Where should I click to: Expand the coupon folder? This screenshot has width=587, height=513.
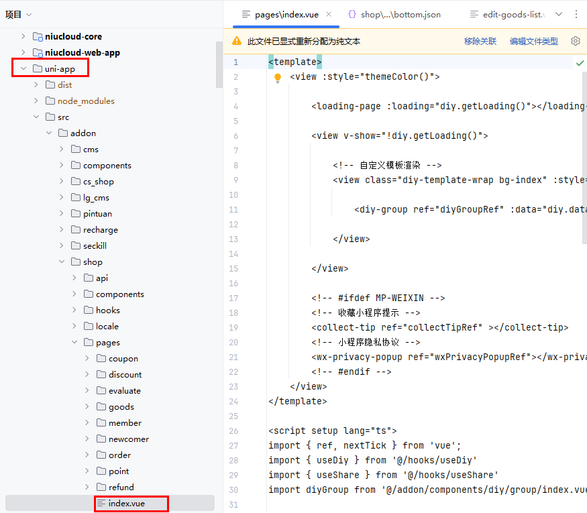pyautogui.click(x=87, y=358)
